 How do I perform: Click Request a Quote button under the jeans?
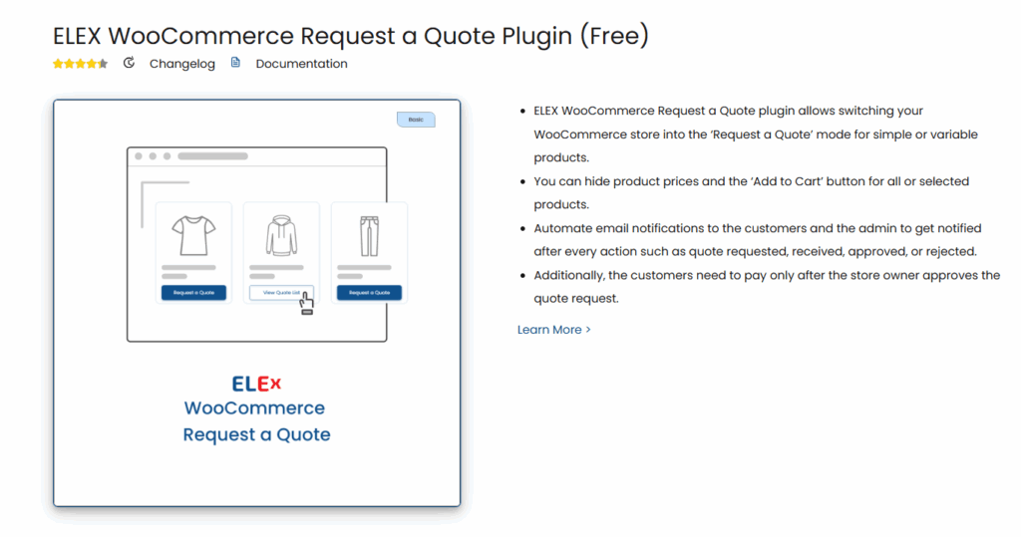click(369, 293)
